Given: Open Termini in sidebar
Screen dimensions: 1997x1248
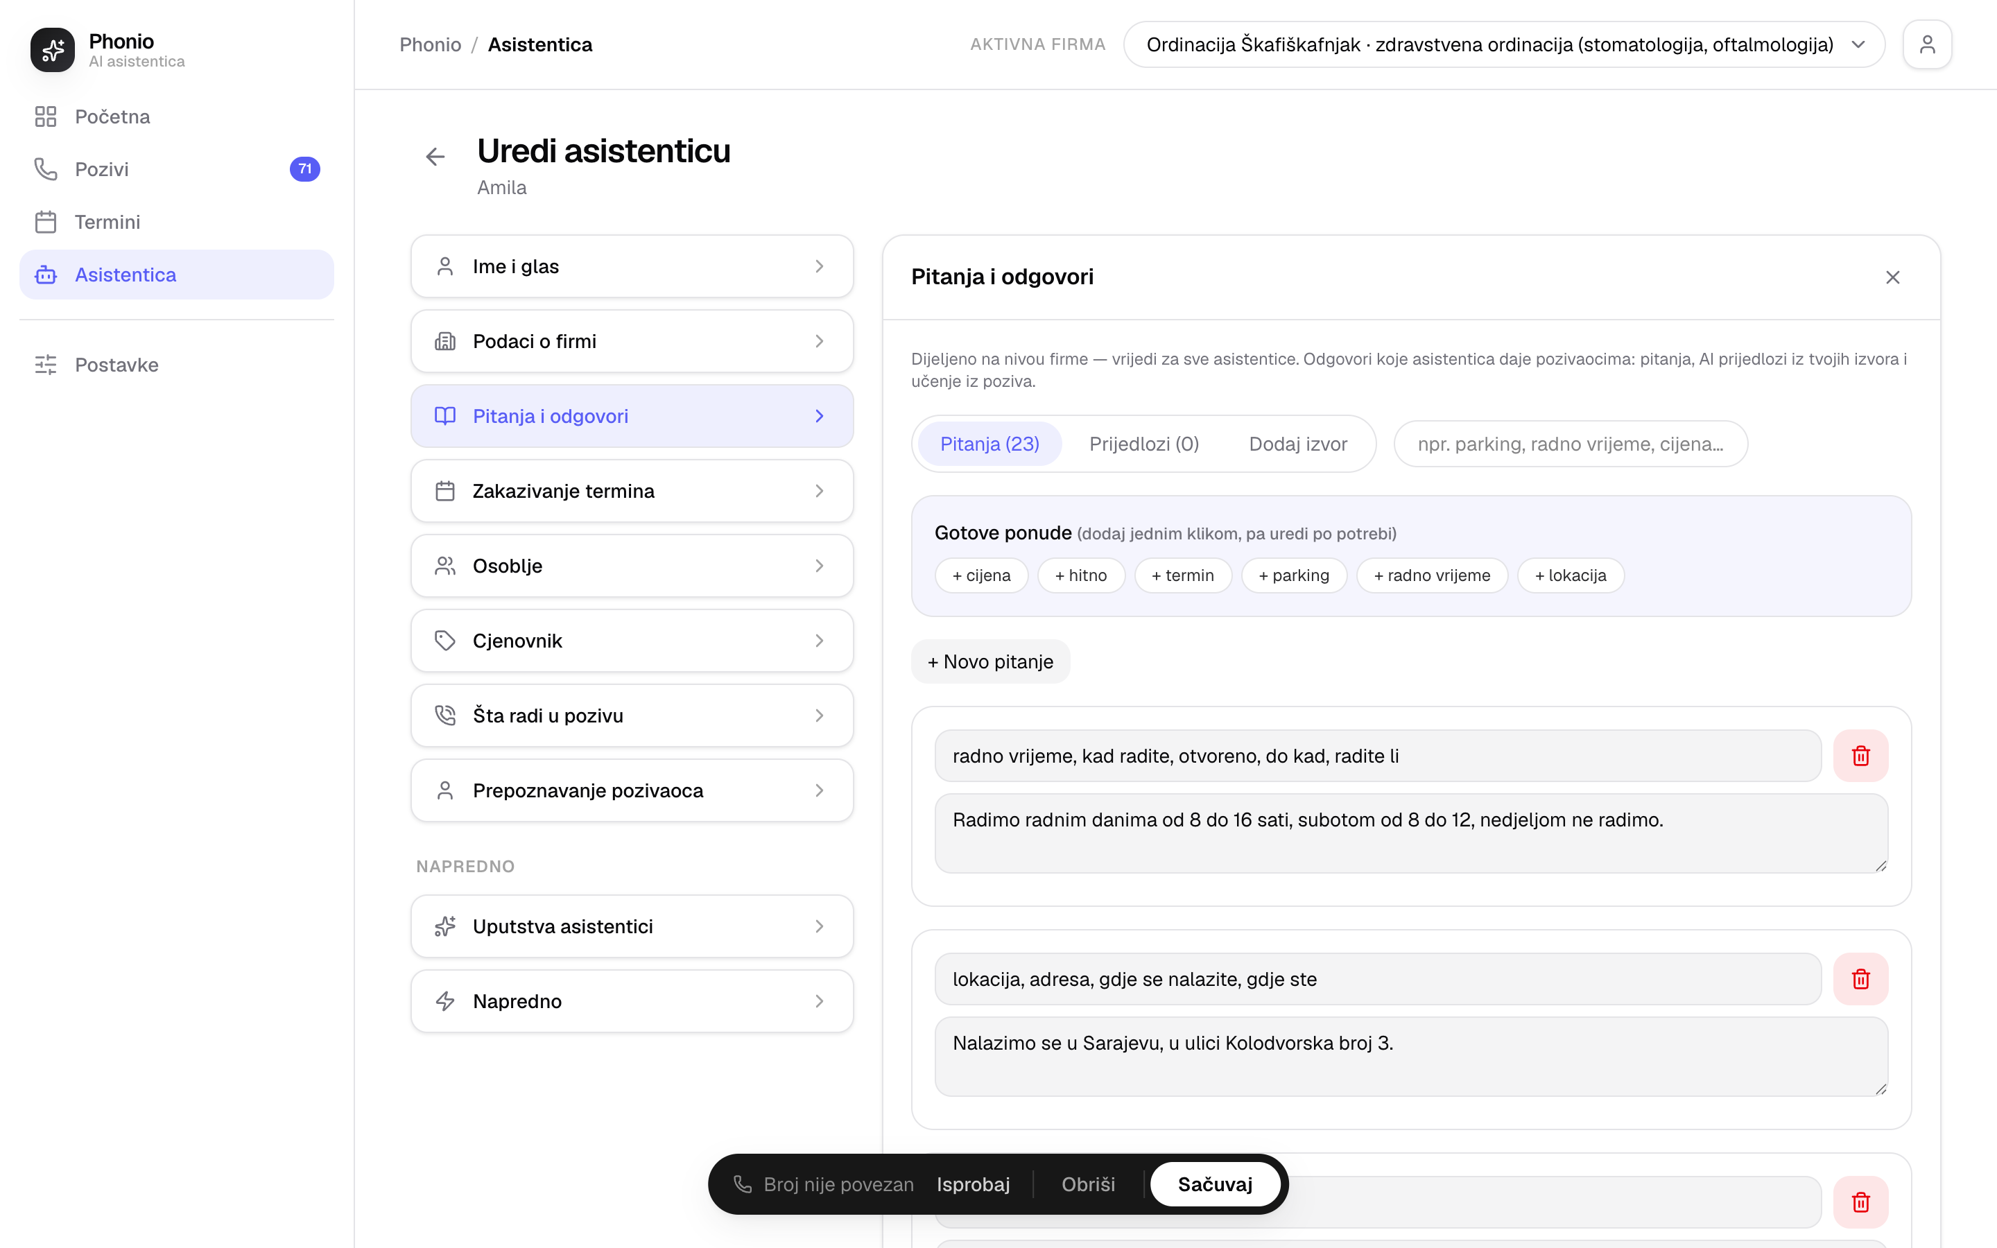Looking at the screenshot, I should 177,222.
